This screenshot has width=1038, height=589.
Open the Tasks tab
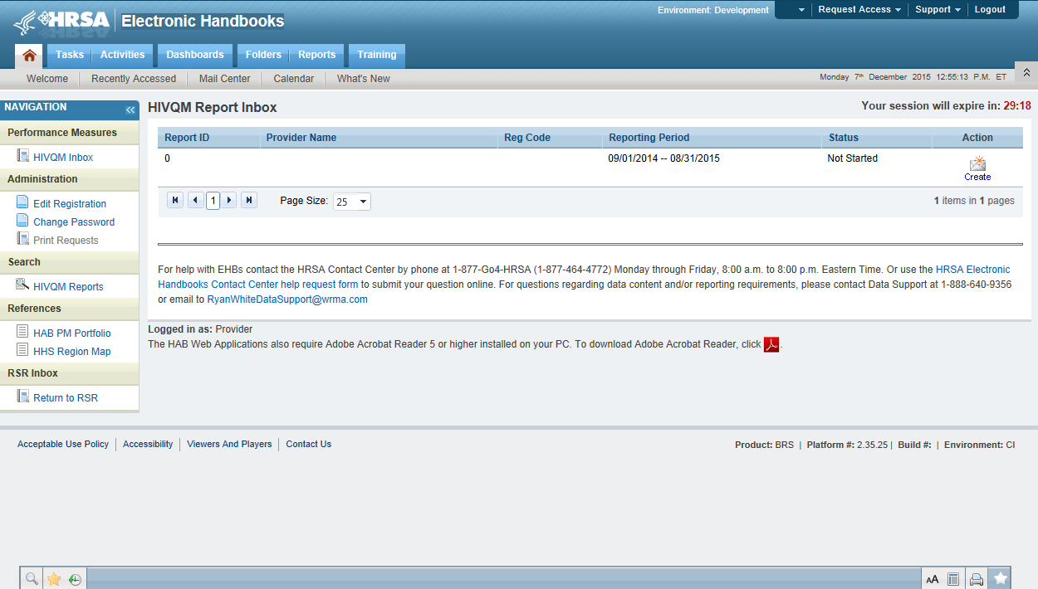click(70, 55)
